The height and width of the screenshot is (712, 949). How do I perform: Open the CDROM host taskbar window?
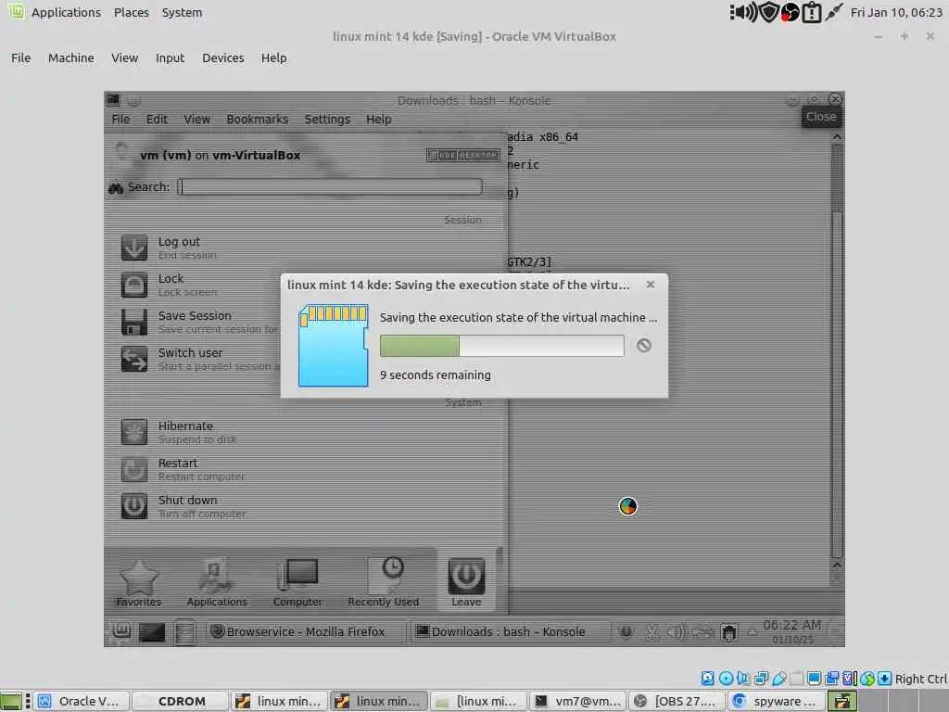181,701
